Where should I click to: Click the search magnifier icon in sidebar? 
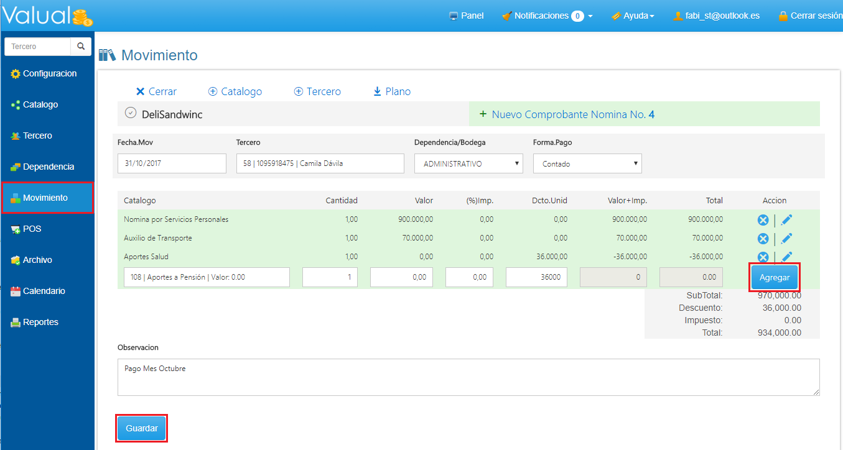[x=81, y=47]
